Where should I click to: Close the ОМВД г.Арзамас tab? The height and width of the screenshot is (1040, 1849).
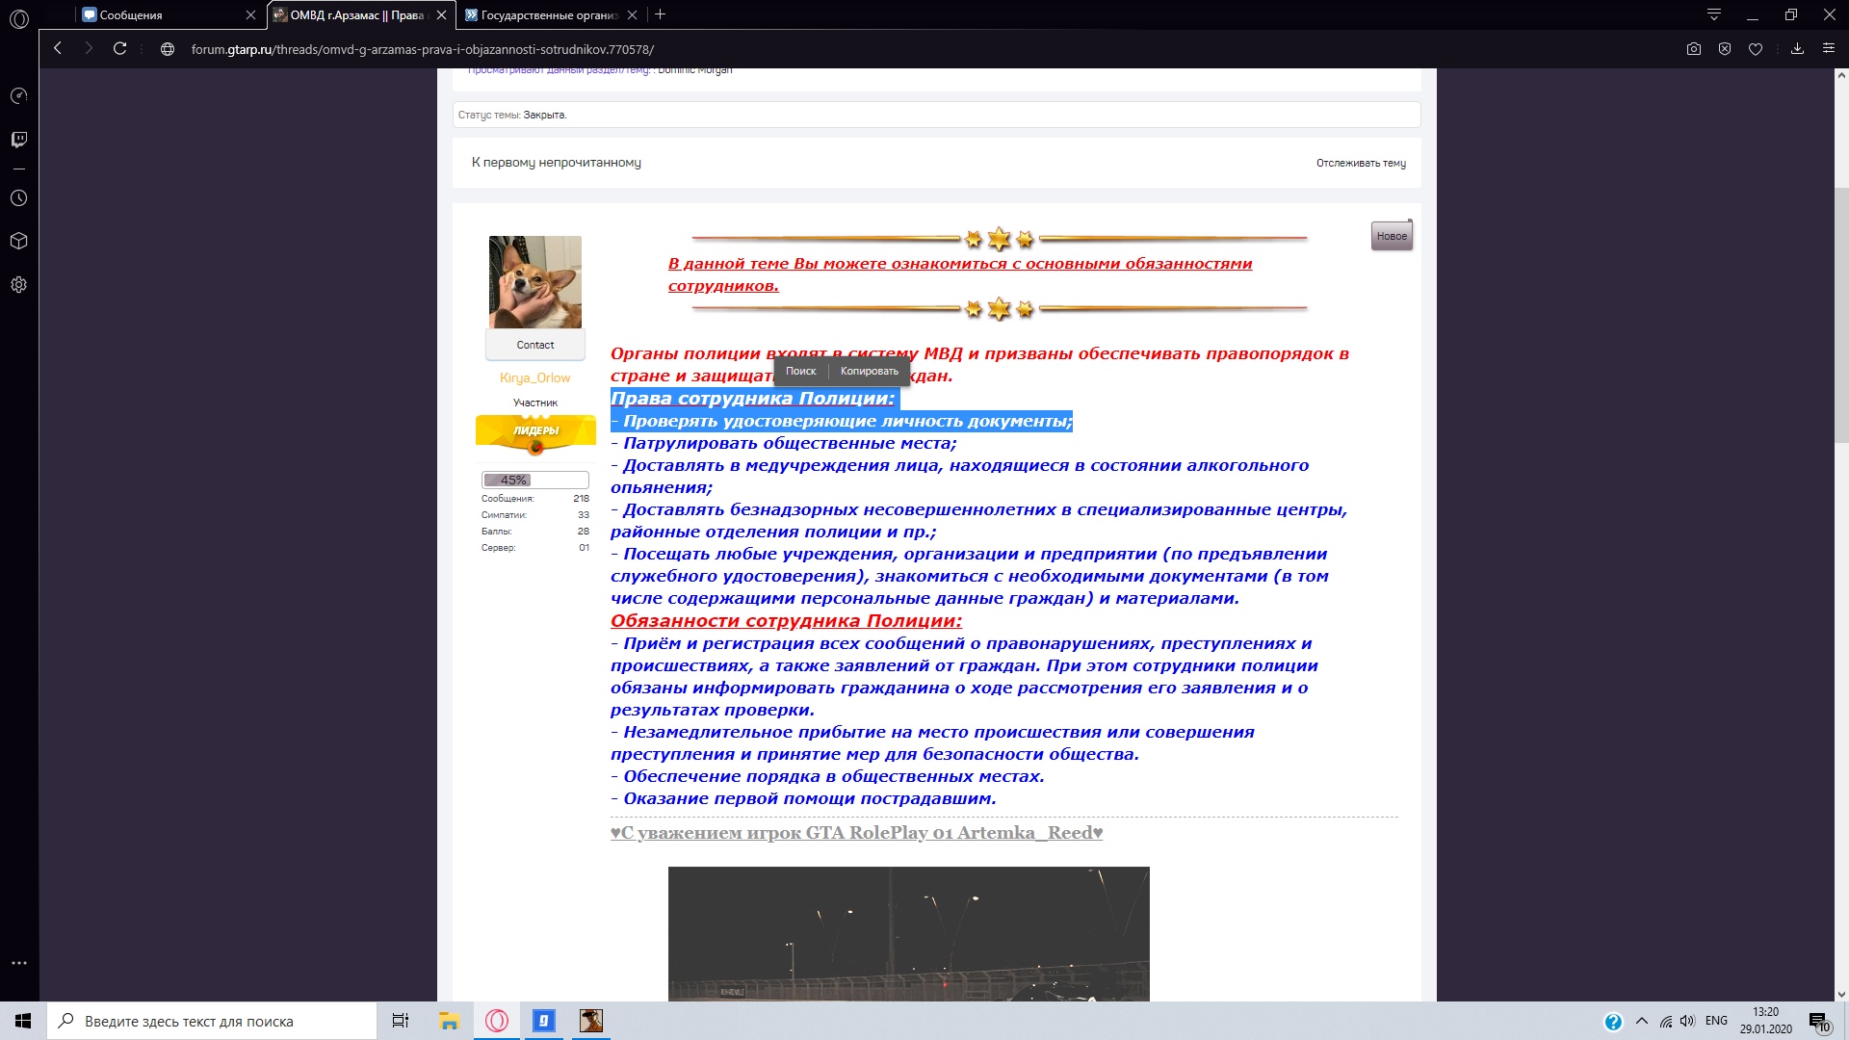[442, 15]
